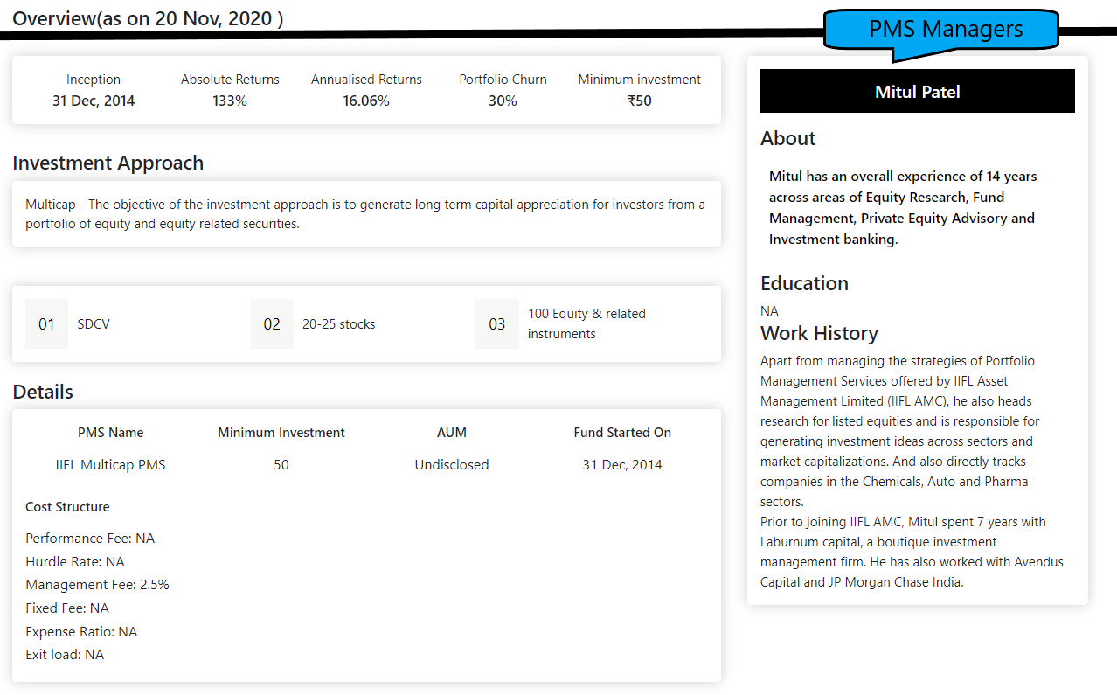The height and width of the screenshot is (695, 1117).
Task: Click the bold 14 years experience paragraph
Action: (903, 208)
